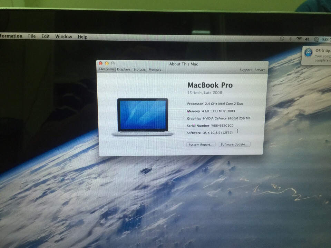Close the About This Mac window
The height and width of the screenshot is (248, 331).
101,63
